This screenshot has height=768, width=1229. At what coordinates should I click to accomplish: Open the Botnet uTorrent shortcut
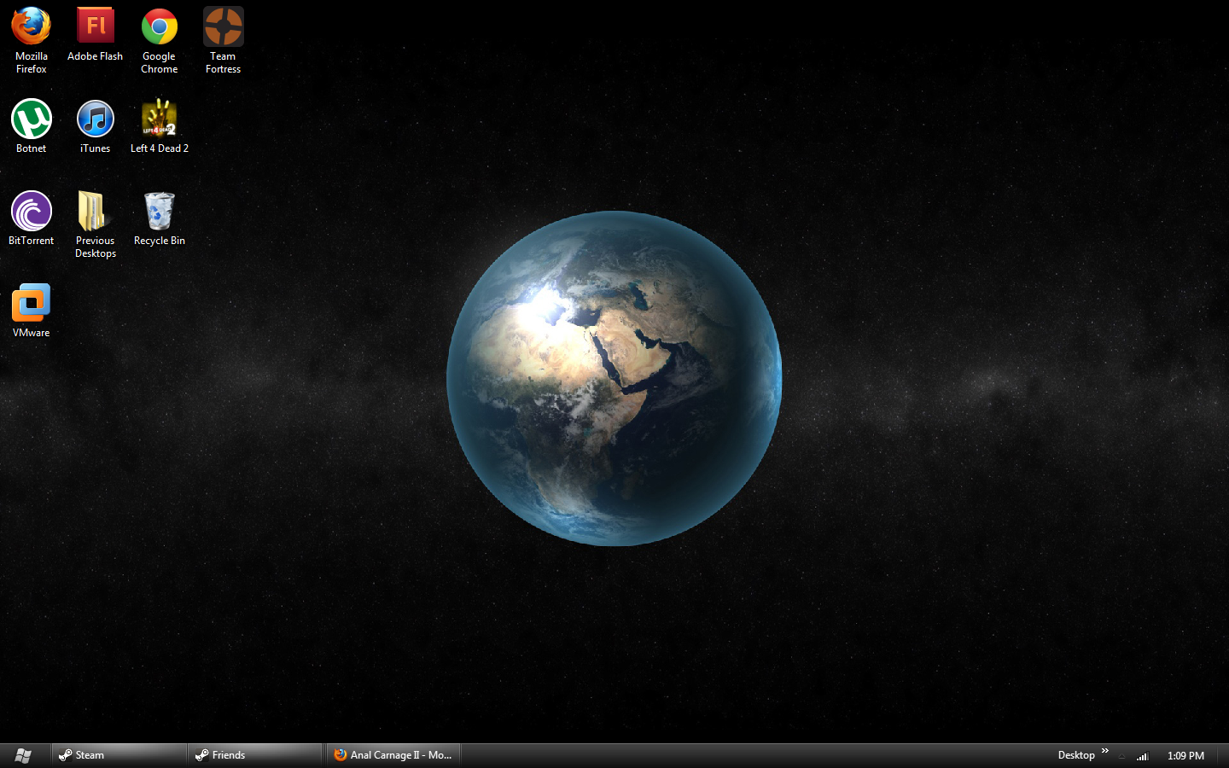coord(32,118)
